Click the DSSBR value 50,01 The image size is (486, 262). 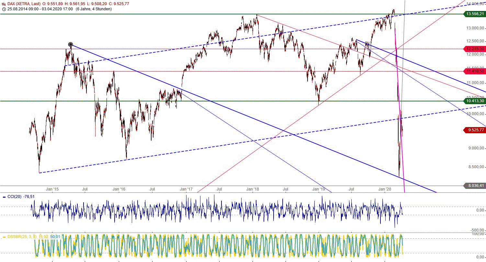click(56, 237)
